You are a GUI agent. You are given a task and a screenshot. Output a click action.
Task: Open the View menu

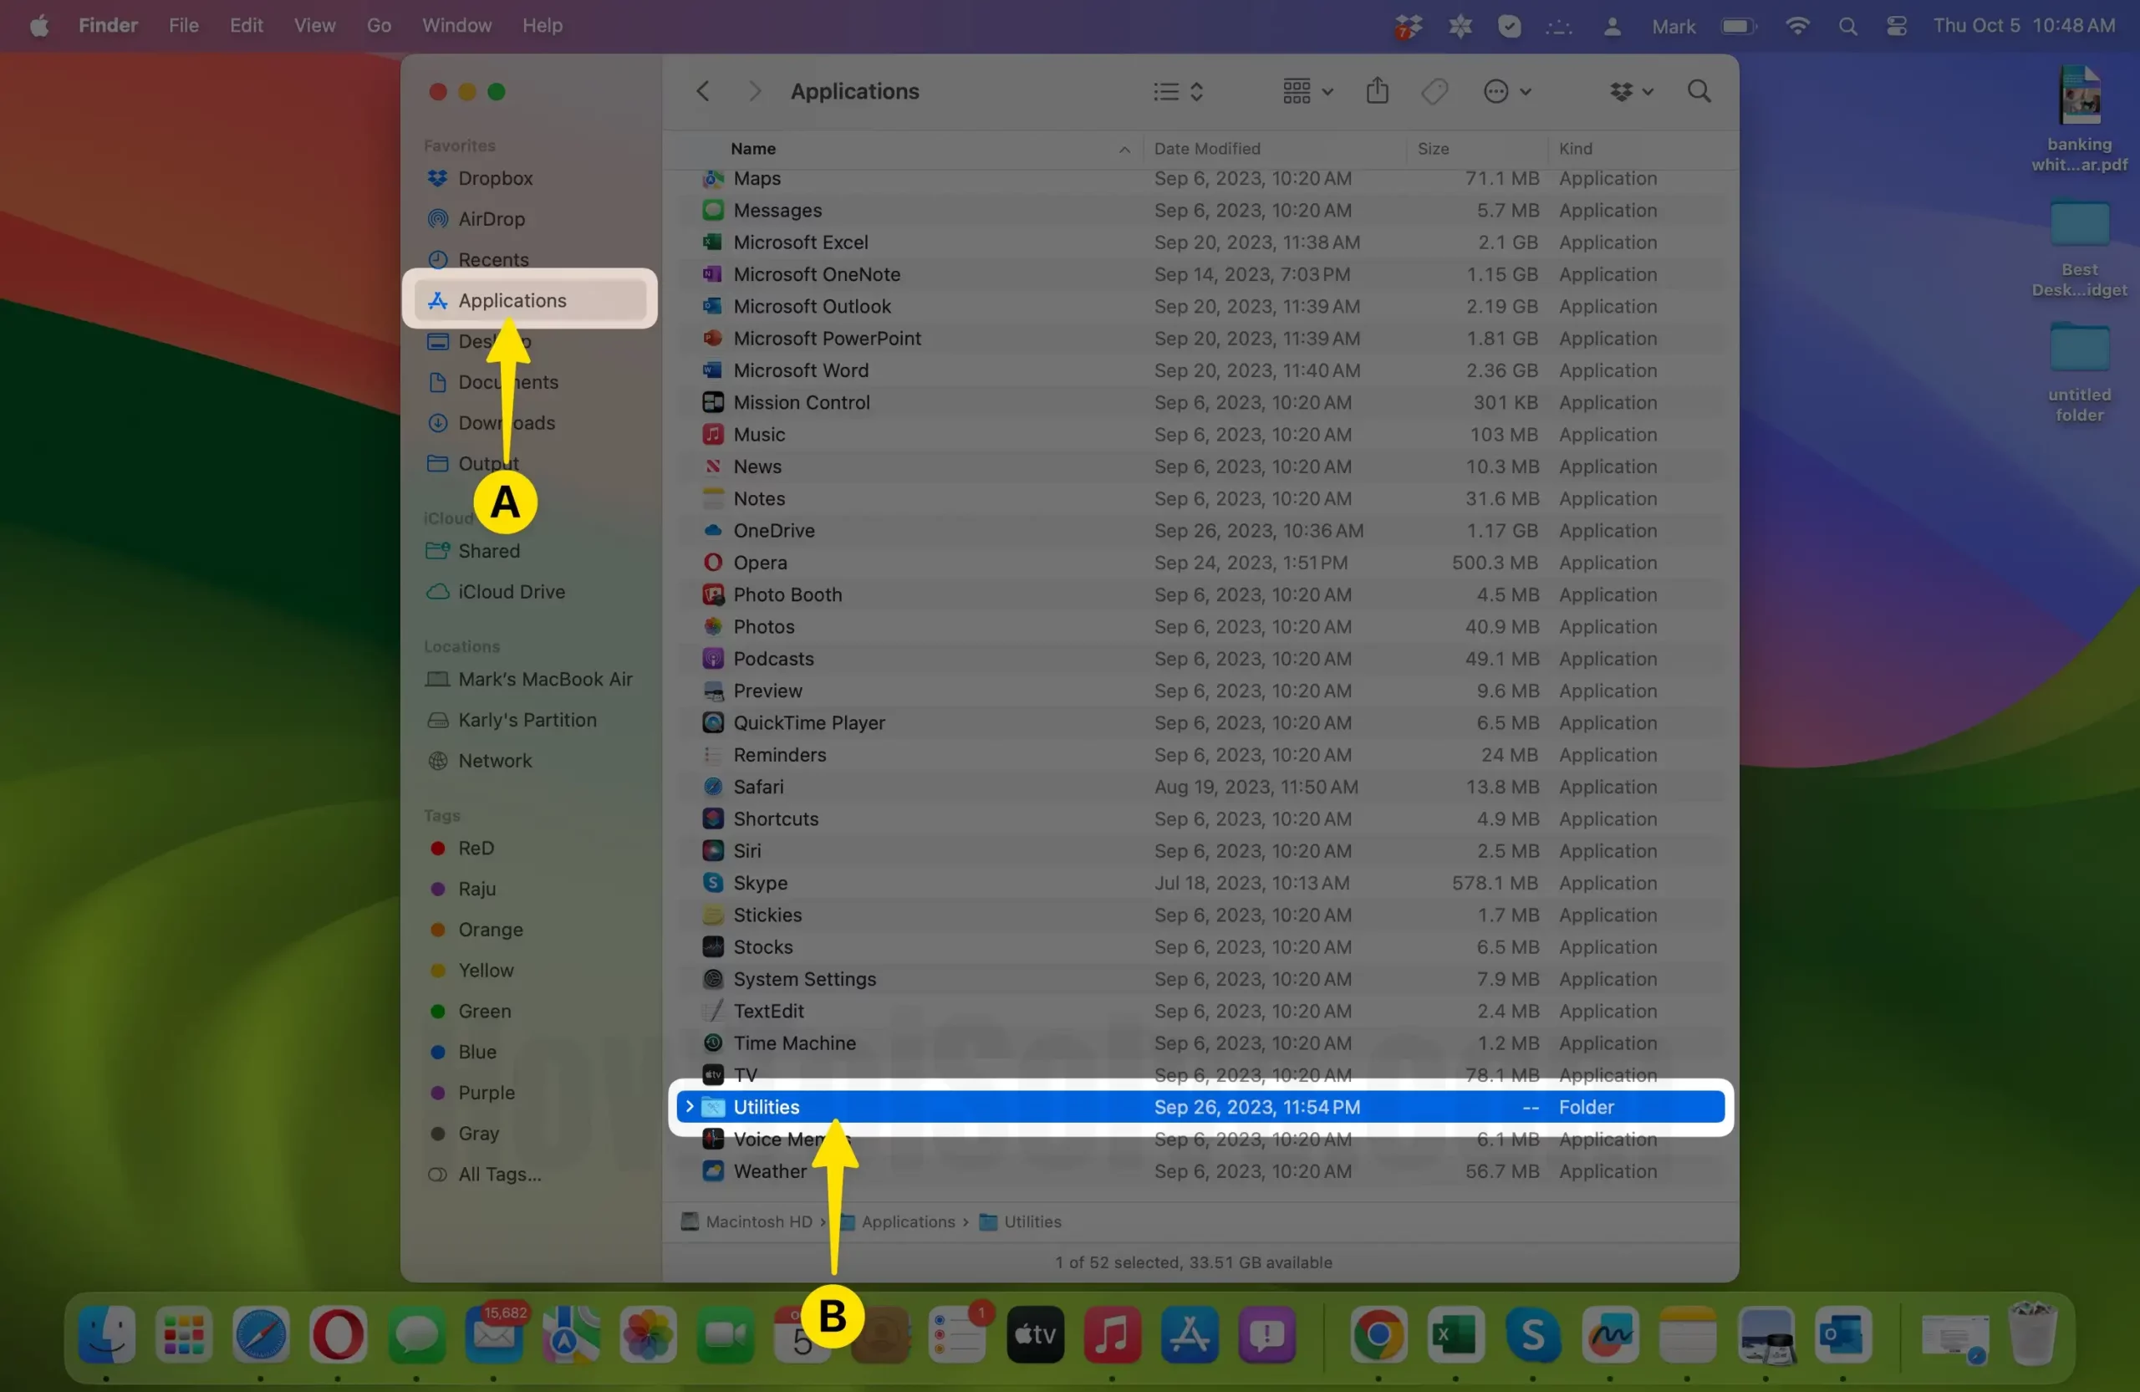pos(314,25)
